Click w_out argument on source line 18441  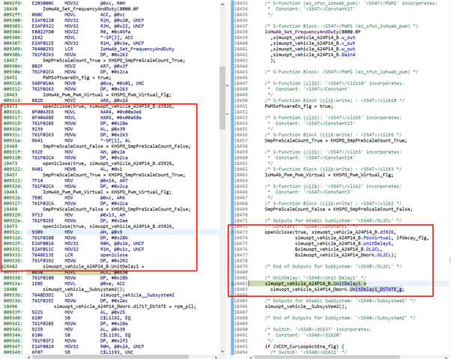click(x=348, y=49)
